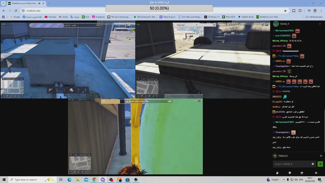Open File Explorer from the taskbar
The height and width of the screenshot is (183, 325).
[x=78, y=180]
